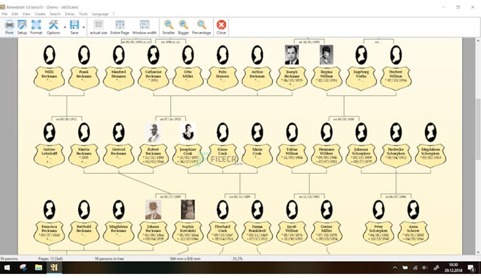Click Johann Beckman's portrait photo
Screen dimensions: 481x278
click(x=153, y=210)
